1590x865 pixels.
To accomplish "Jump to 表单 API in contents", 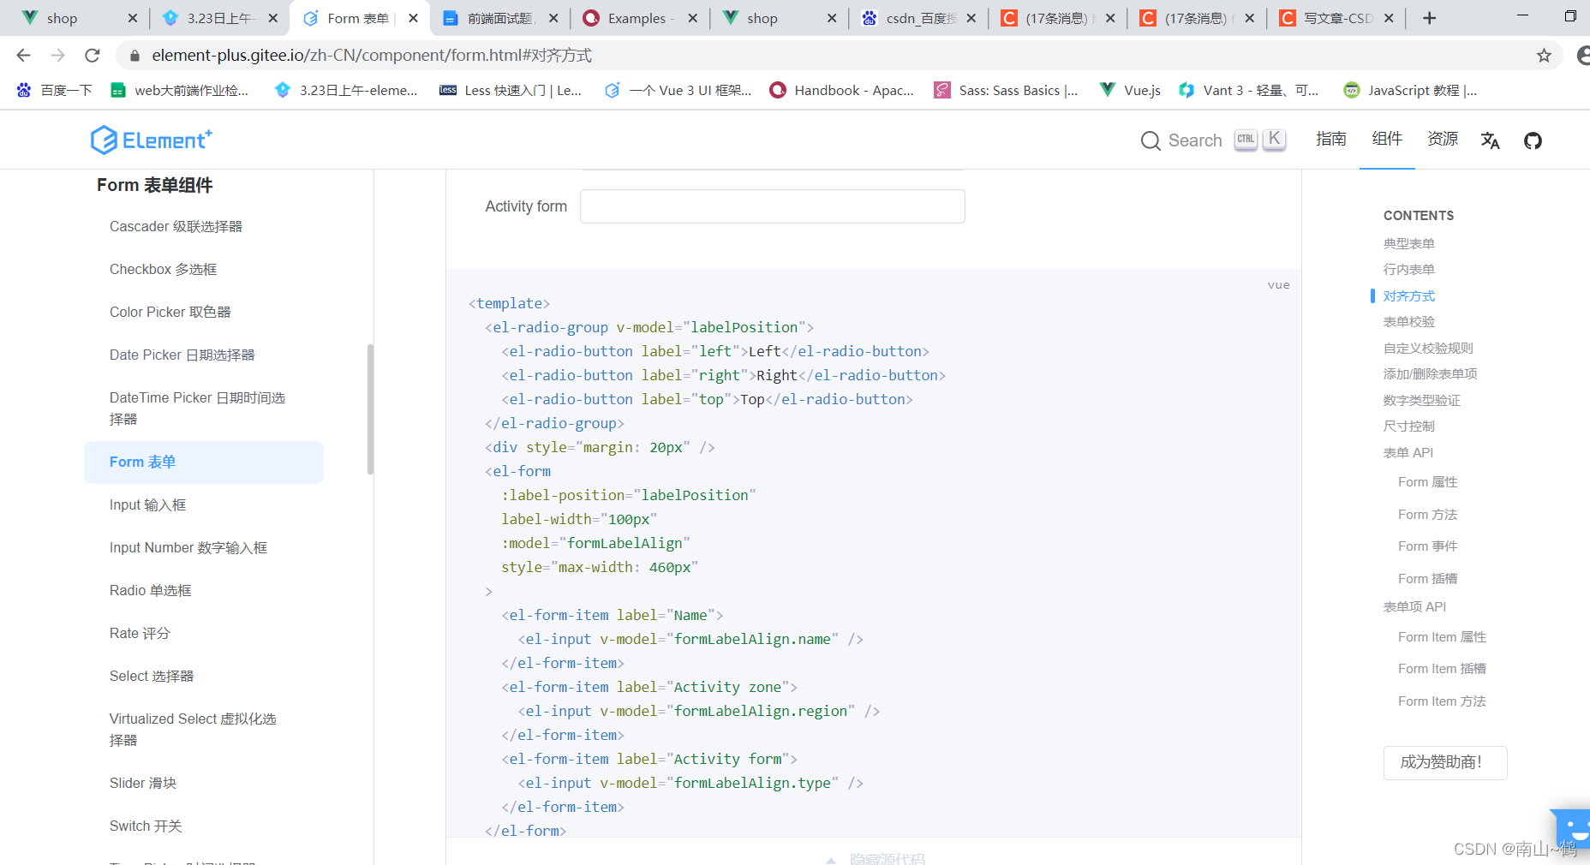I will [x=1408, y=452].
